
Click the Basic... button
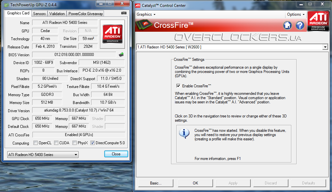click(156, 183)
